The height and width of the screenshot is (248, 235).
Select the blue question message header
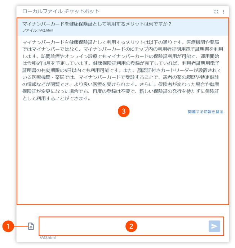(x=123, y=27)
